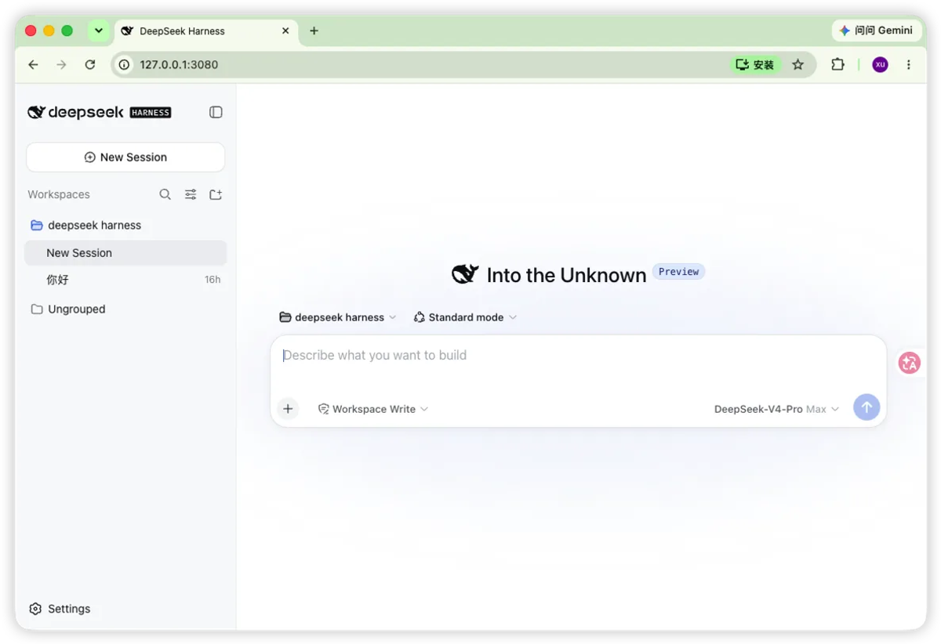The image size is (941, 644).
Task: Open the deepseek harness workspace dropdown
Action: click(338, 317)
